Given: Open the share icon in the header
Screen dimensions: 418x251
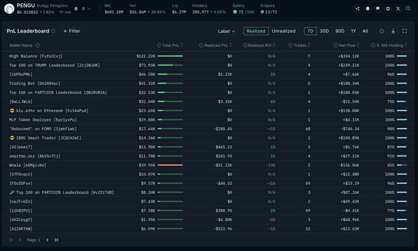Looking at the screenshot, I should [x=358, y=9].
